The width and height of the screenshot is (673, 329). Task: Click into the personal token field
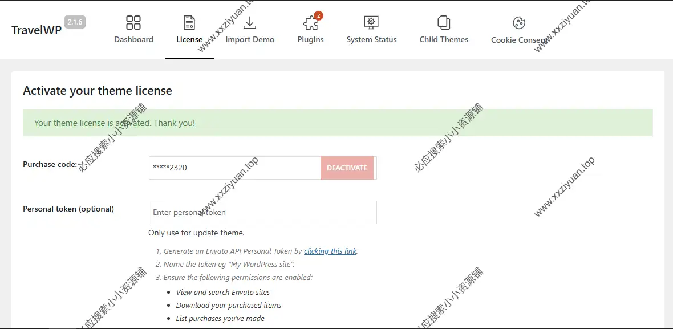pos(262,212)
